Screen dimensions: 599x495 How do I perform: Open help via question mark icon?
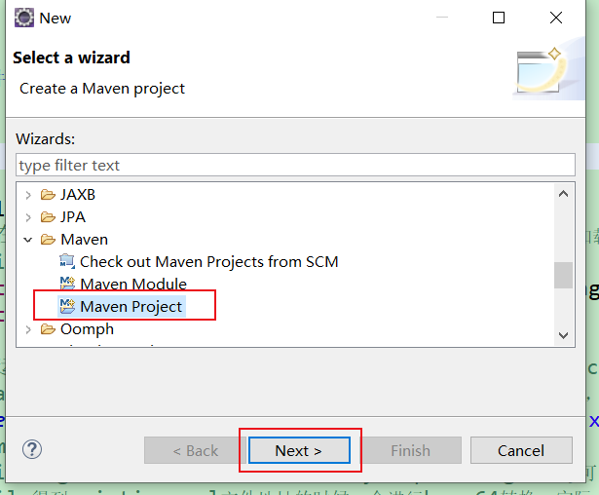[x=33, y=449]
